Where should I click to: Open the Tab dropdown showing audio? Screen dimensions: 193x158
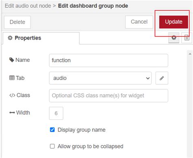point(100,78)
